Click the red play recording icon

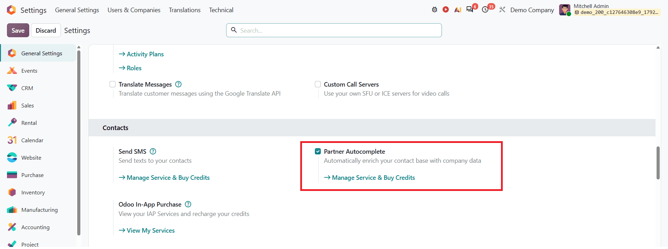(446, 10)
